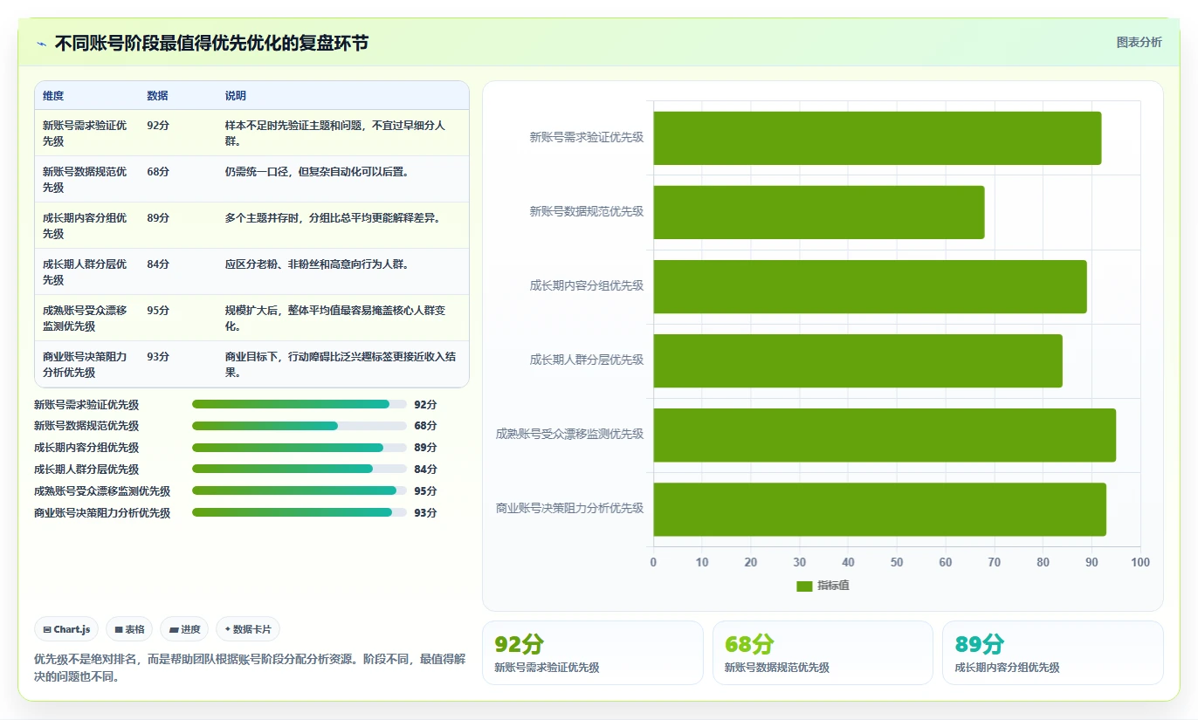1198x720 pixels.
Task: Click the 93分 value beside progress bar
Action: click(x=425, y=513)
